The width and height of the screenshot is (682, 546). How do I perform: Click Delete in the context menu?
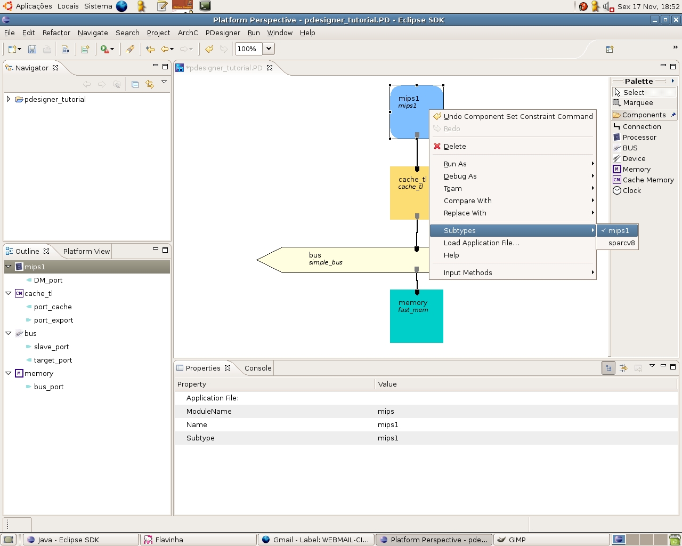pyautogui.click(x=513, y=147)
